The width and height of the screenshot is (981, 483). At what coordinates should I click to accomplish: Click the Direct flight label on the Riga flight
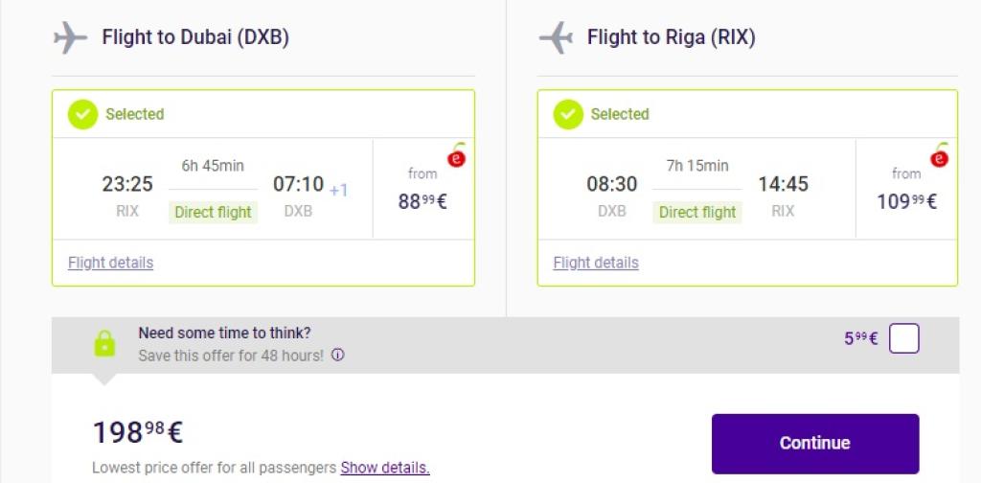click(697, 212)
